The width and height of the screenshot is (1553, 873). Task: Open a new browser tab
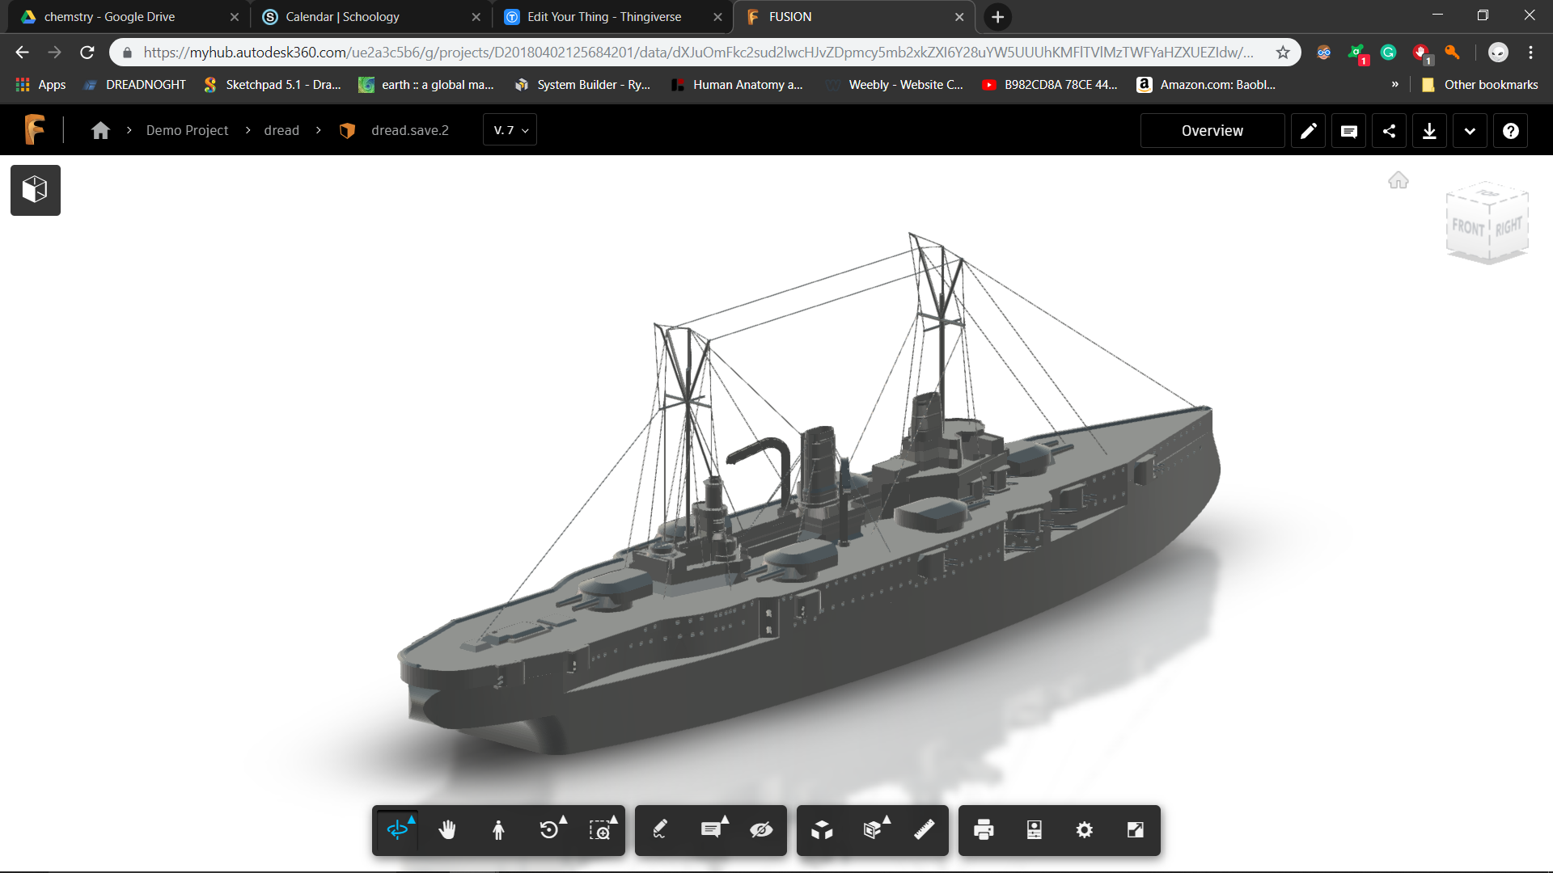tap(998, 17)
